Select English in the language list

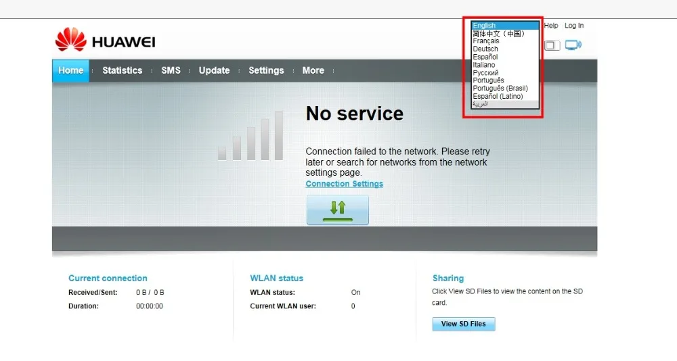click(505, 26)
